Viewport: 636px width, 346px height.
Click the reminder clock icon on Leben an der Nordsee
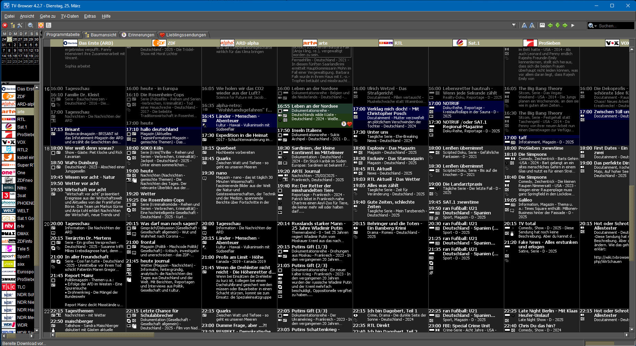[x=344, y=124]
